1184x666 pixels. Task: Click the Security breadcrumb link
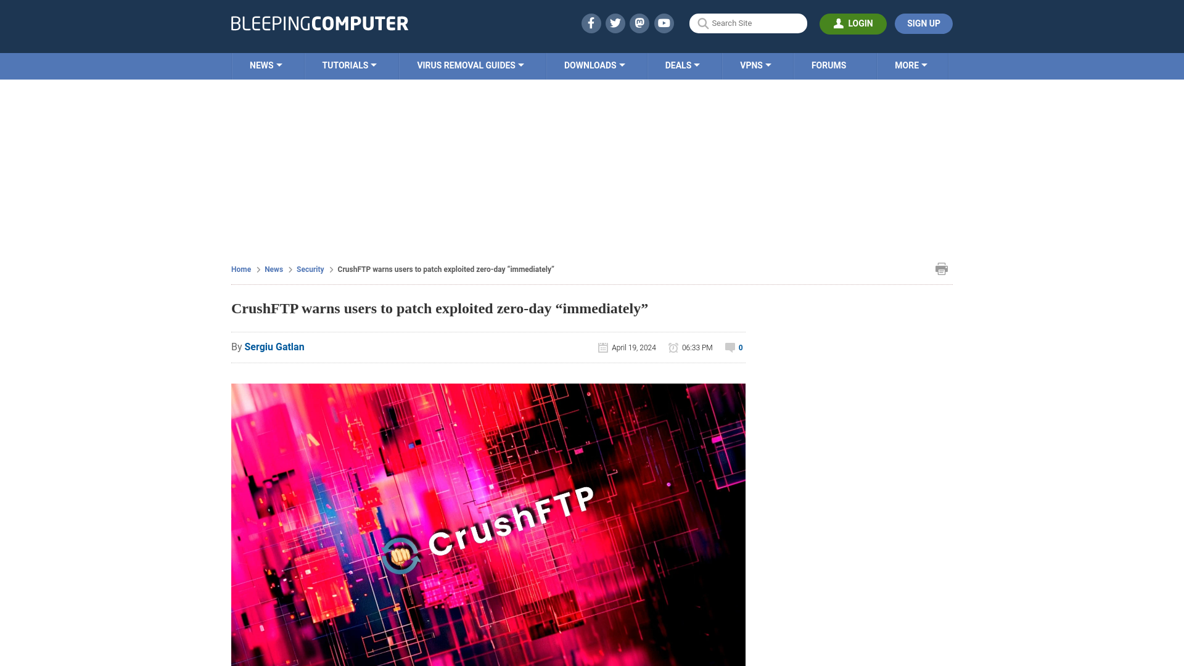pos(310,269)
